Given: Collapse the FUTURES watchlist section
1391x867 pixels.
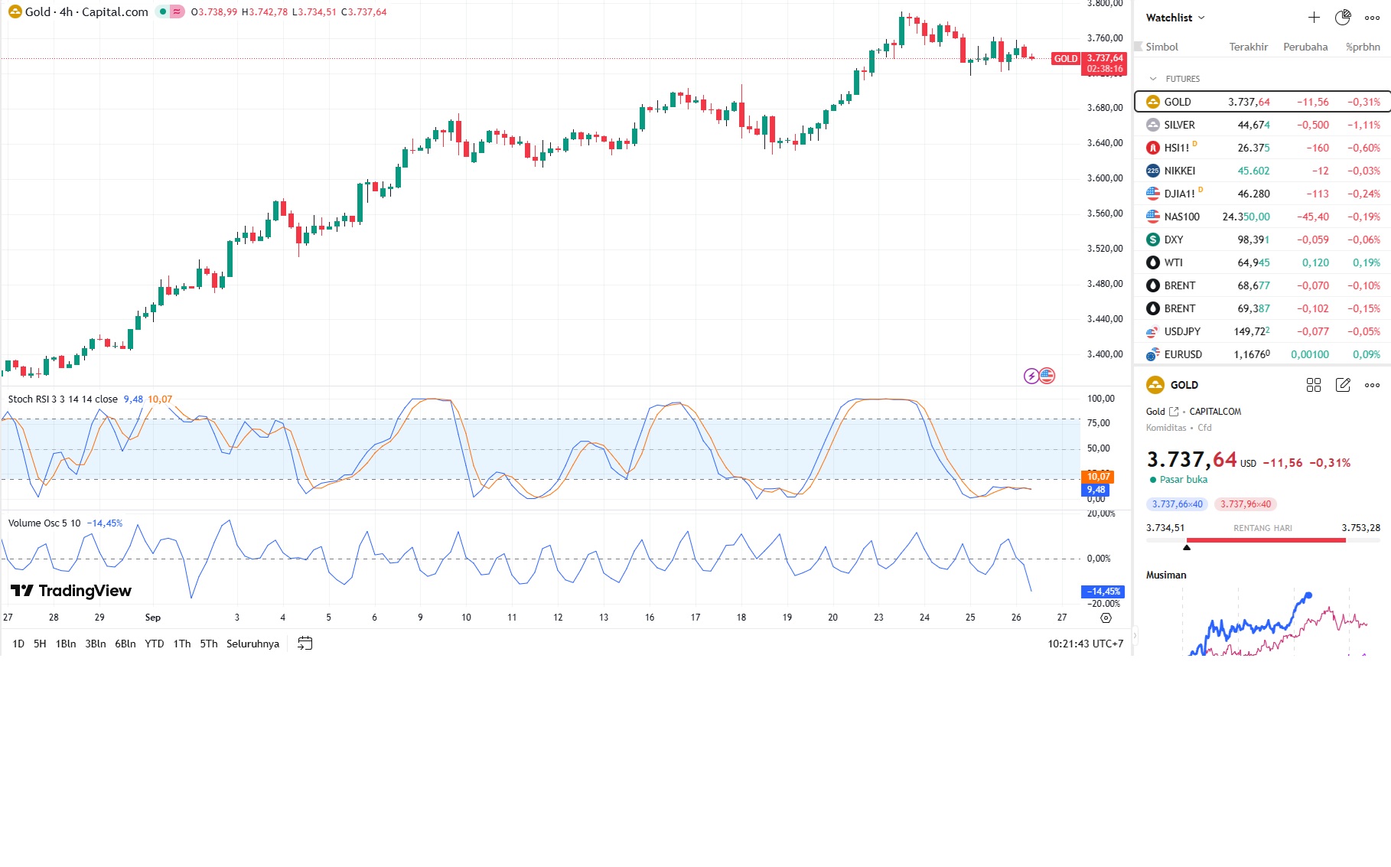Looking at the screenshot, I should point(1153,79).
